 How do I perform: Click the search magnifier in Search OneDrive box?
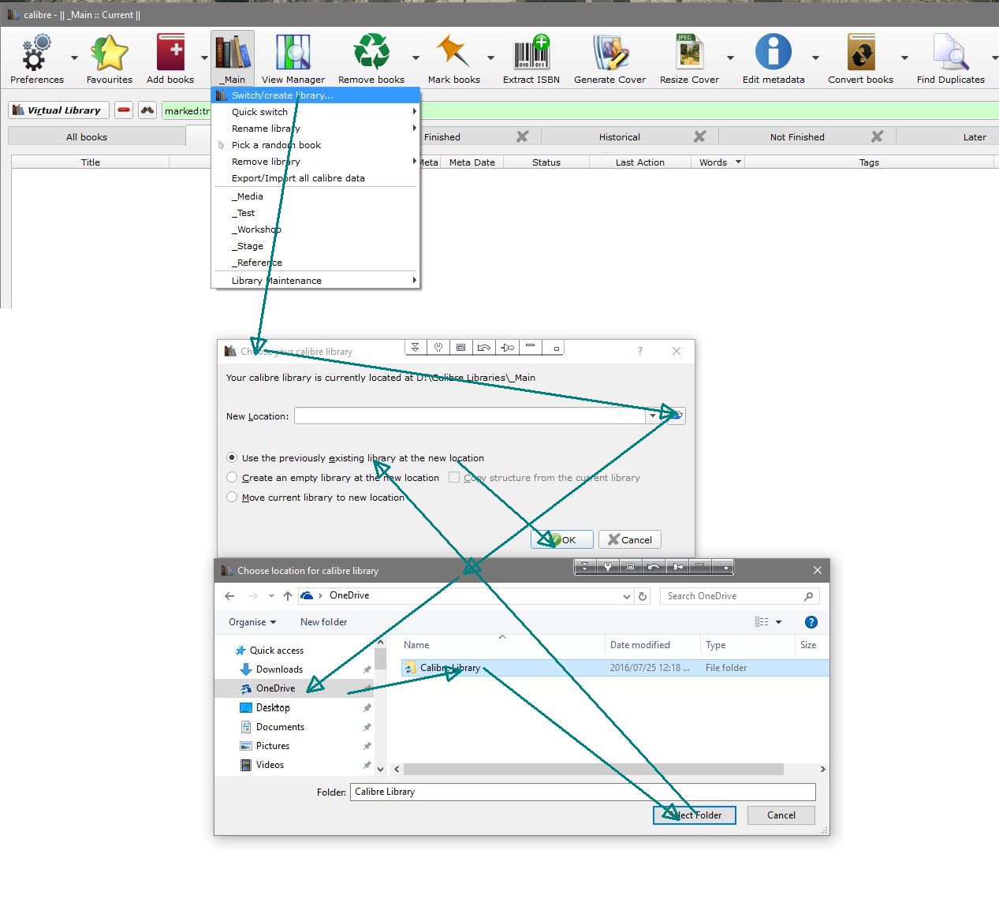click(x=808, y=596)
